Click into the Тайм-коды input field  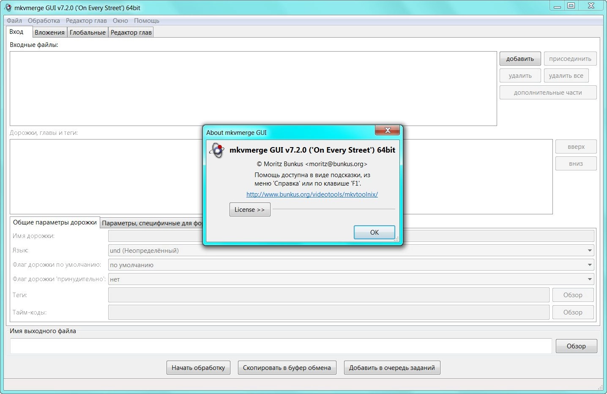(328, 312)
